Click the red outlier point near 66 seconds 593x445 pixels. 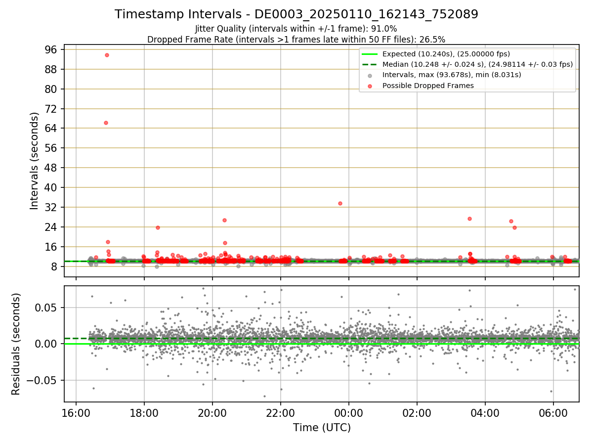[106, 123]
